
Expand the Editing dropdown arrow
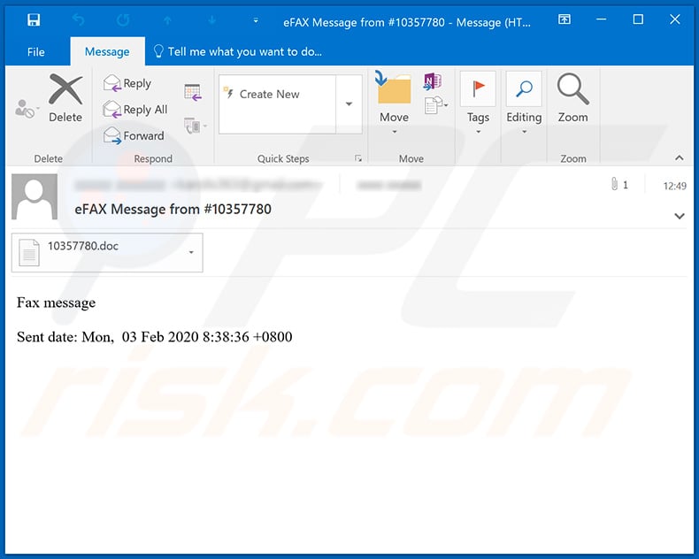[x=524, y=133]
